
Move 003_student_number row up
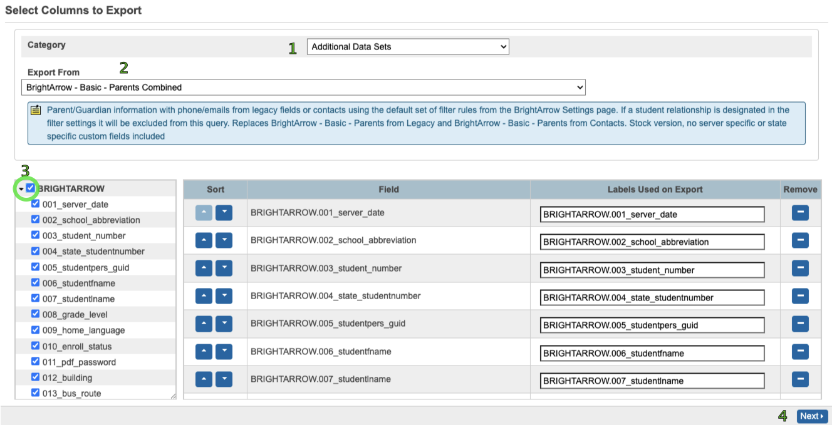(x=204, y=269)
